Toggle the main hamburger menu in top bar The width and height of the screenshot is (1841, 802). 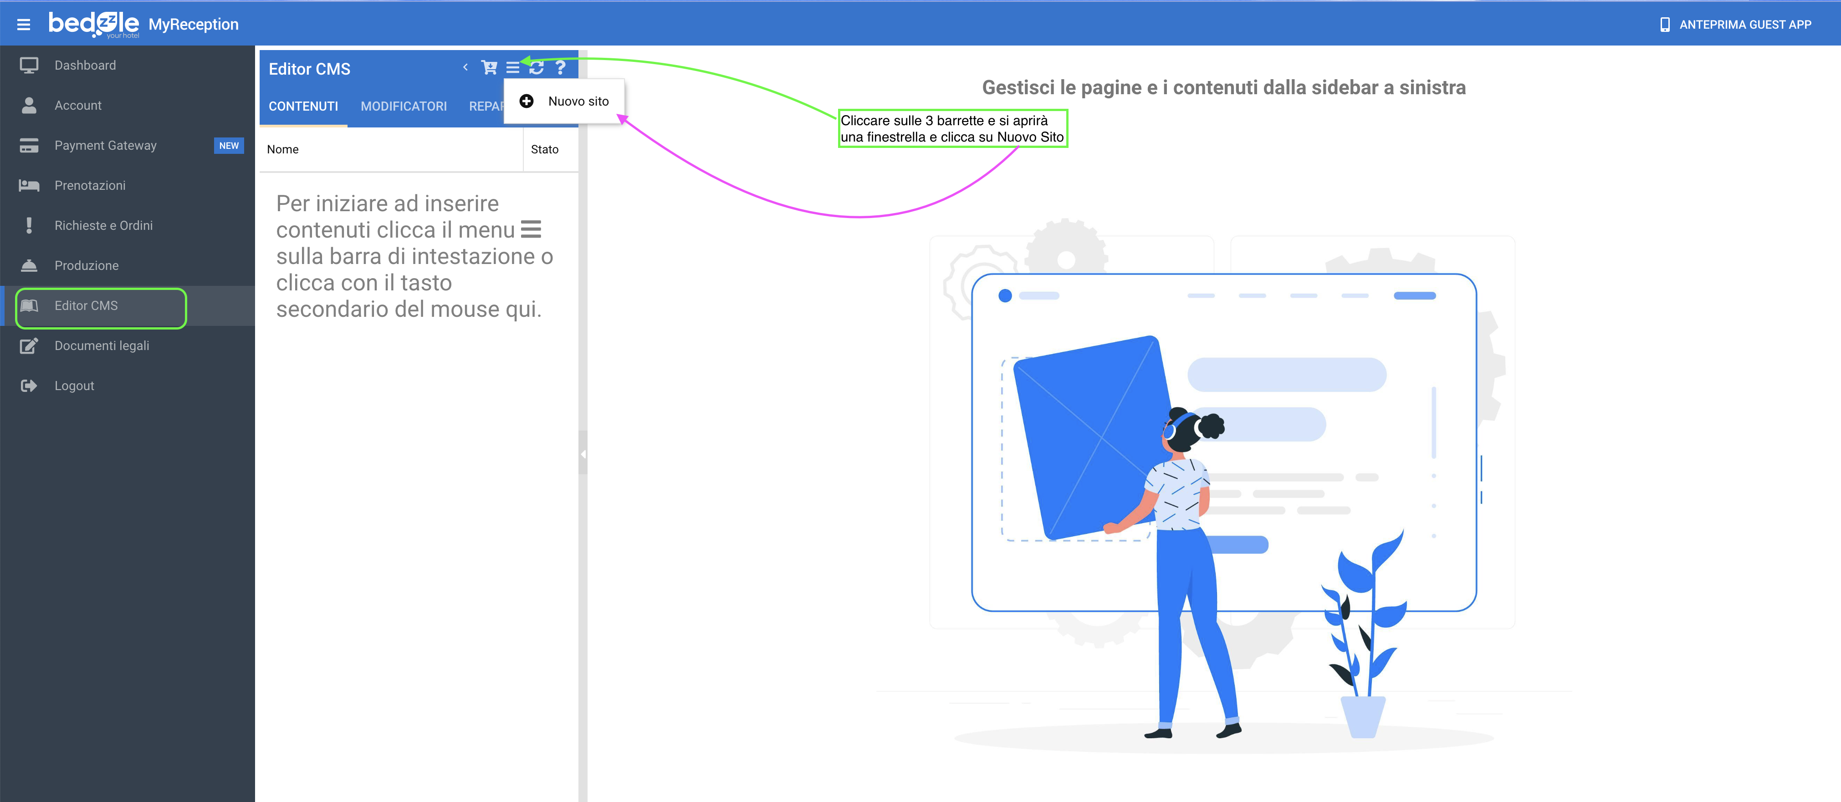(x=24, y=24)
